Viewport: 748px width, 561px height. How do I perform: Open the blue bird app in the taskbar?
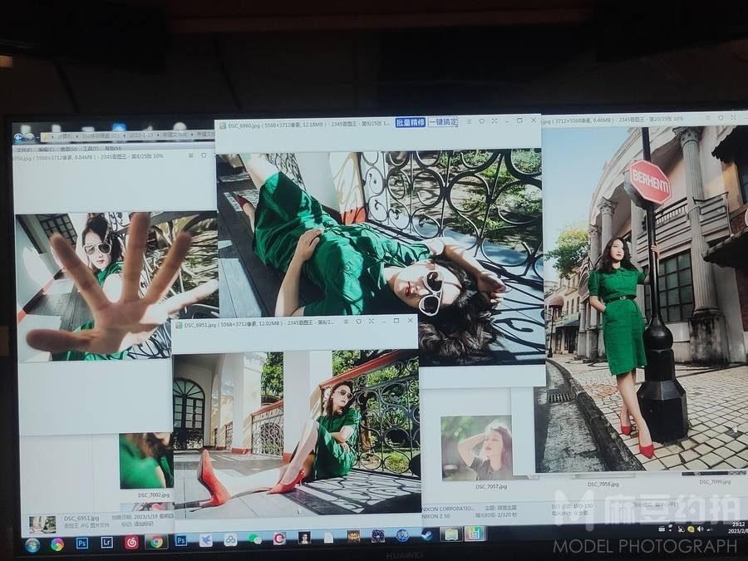(205, 540)
